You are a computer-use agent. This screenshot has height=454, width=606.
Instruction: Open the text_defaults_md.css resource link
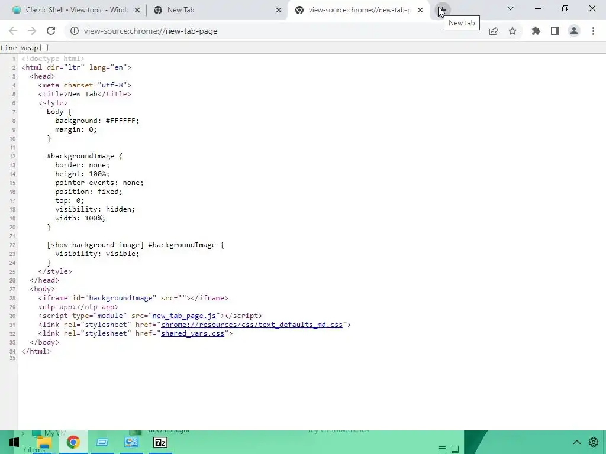(x=252, y=325)
